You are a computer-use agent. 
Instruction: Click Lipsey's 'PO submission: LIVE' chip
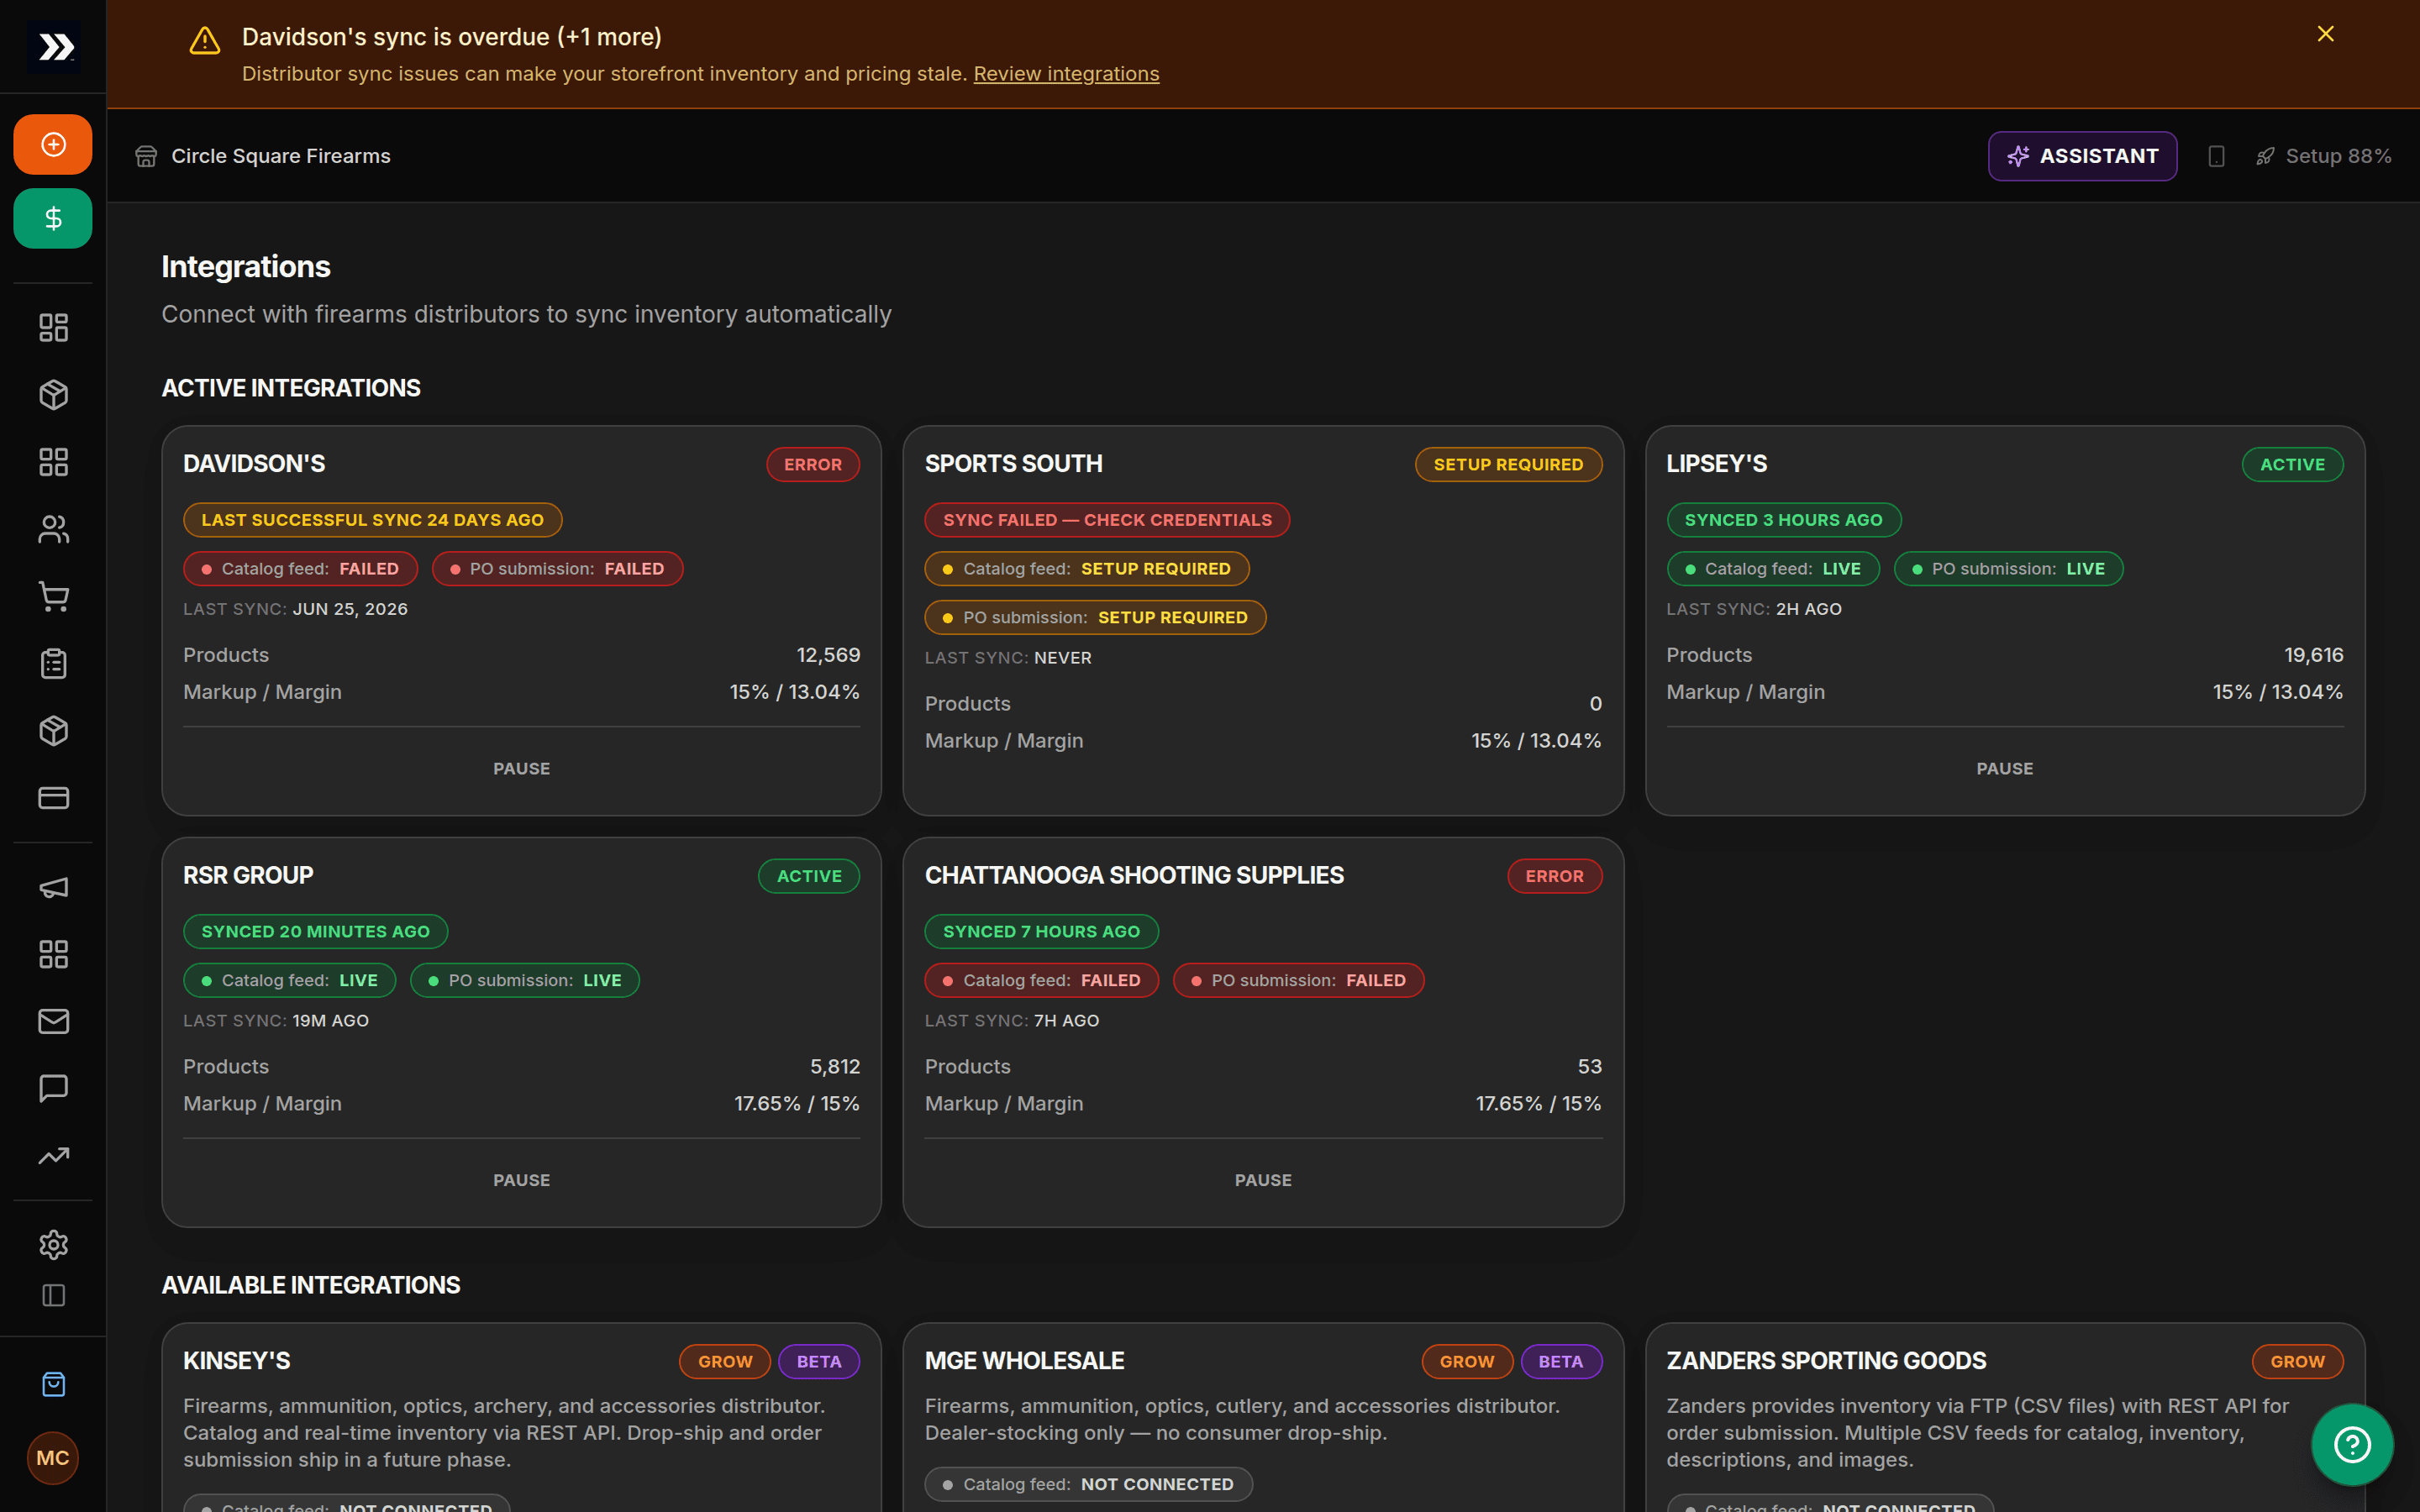[x=2008, y=569]
